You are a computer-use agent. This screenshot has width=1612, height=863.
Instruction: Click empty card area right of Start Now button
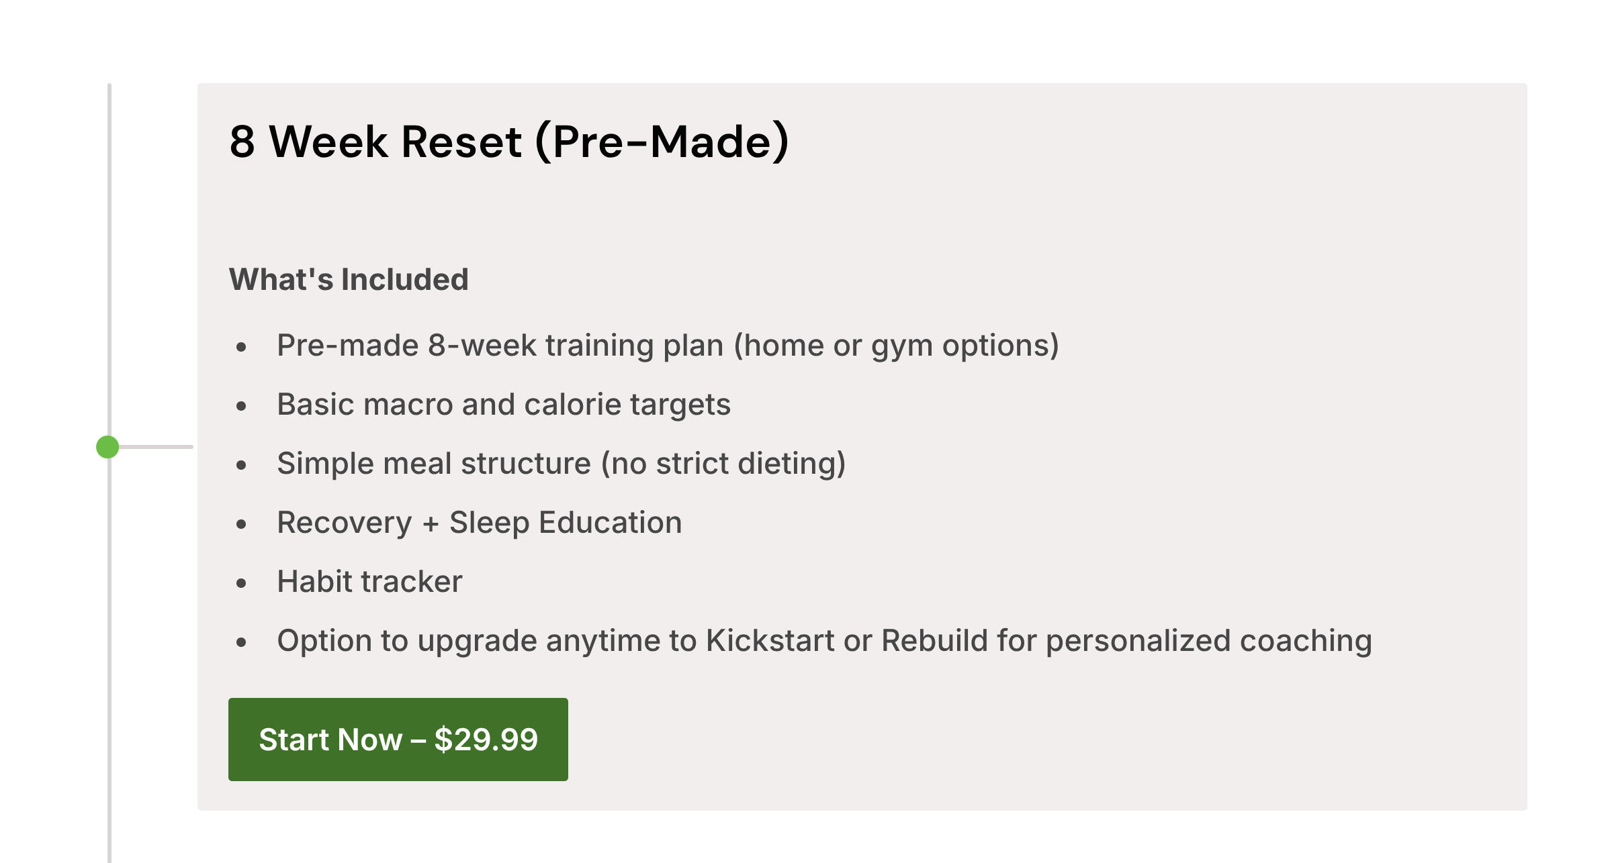pos(1007,740)
